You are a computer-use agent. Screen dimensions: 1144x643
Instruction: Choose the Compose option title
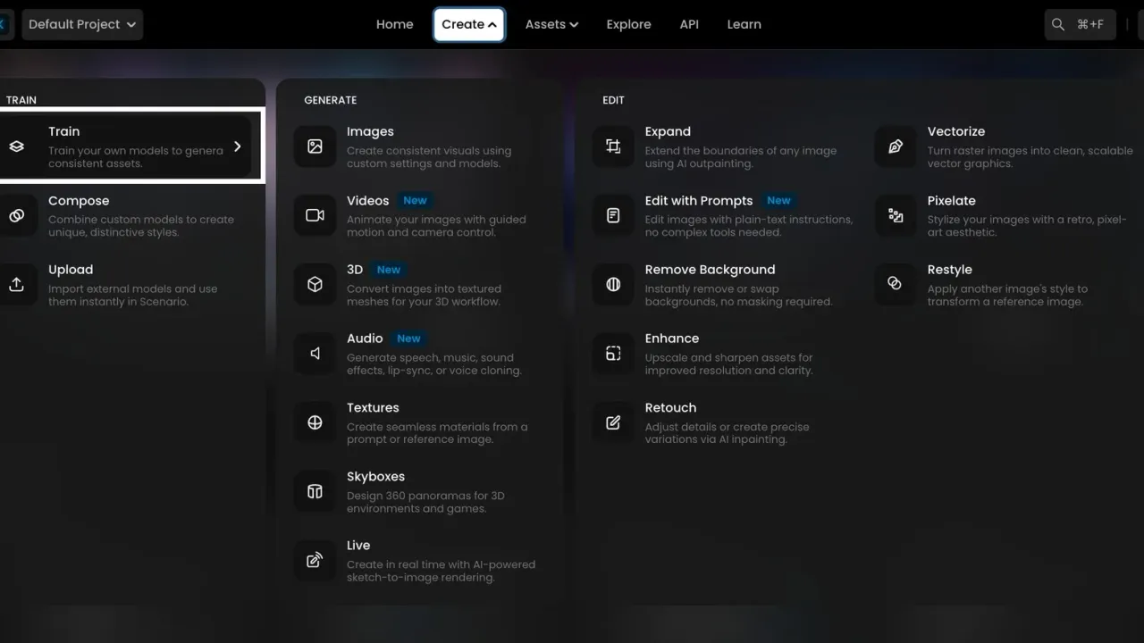(79, 201)
